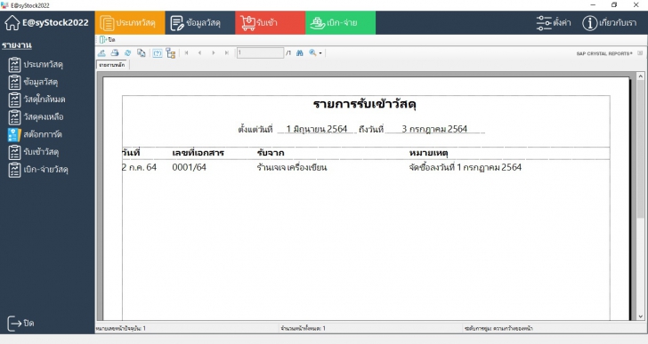
Task: Click the small icon beside SAP Crystal Reports logo
Action: point(640,53)
